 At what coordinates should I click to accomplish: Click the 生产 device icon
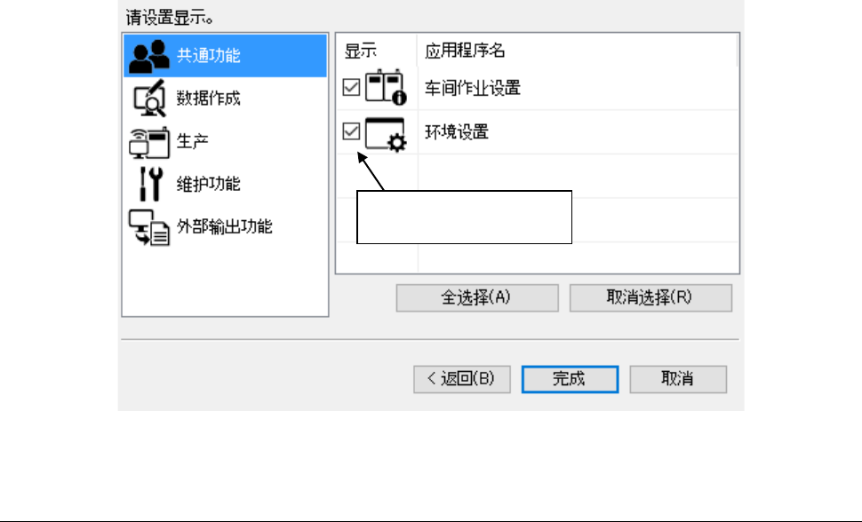tap(149, 142)
